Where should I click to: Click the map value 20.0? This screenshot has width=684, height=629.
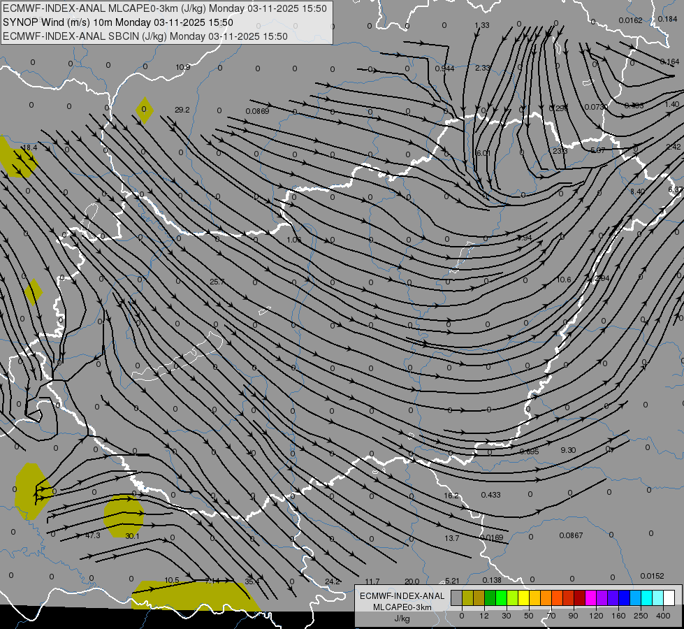coord(412,581)
